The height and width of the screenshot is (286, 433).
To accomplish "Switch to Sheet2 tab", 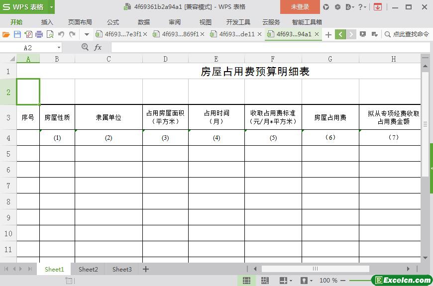I will click(88, 269).
